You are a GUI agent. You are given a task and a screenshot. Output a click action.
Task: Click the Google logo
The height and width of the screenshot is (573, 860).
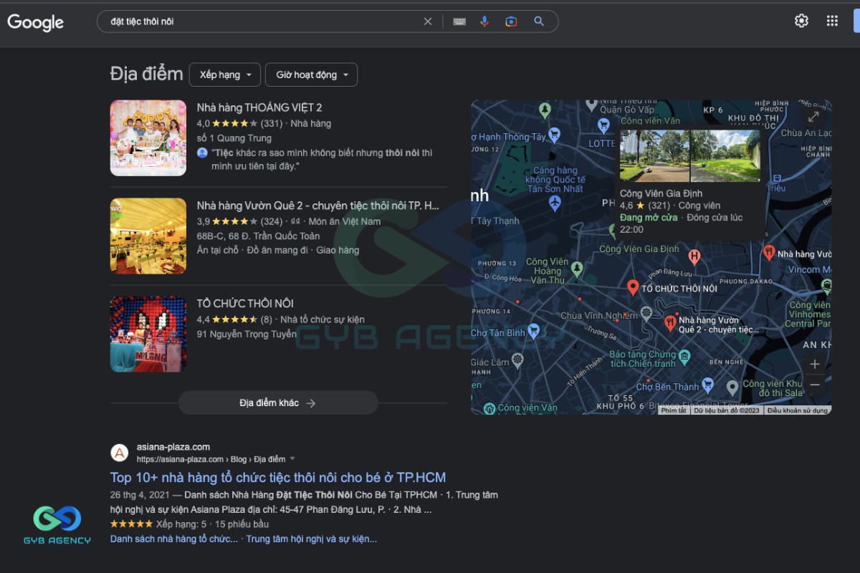point(36,22)
